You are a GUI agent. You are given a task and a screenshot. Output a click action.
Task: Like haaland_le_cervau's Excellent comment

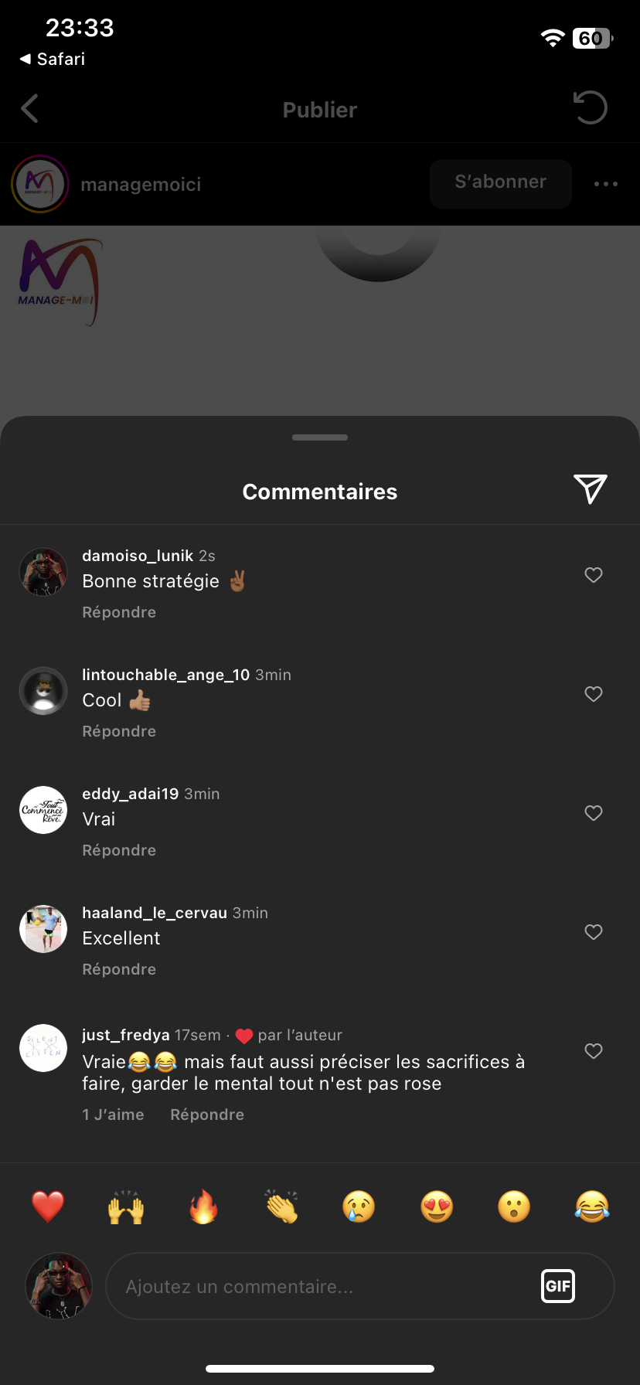click(594, 932)
